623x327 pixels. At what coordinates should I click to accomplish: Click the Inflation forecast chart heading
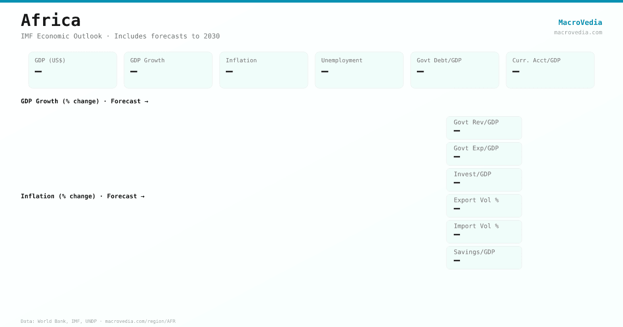pyautogui.click(x=83, y=196)
